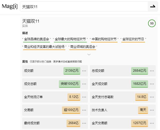Click the 最终成交额 attribute label
This screenshot has height=130, width=160.
pyautogui.click(x=32, y=123)
